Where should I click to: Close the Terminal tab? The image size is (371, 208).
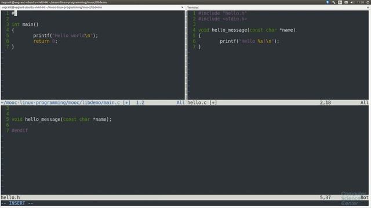click(368, 8)
